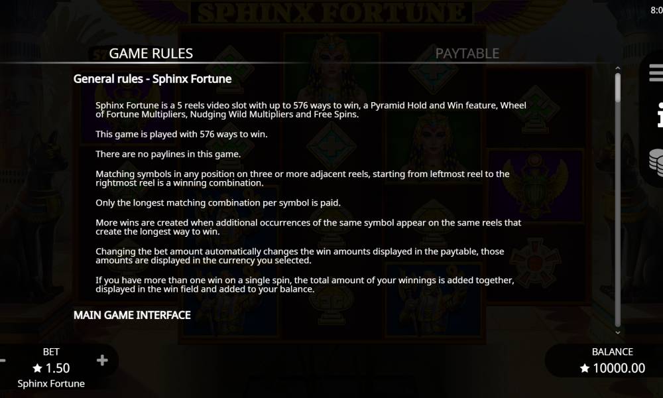663x398 pixels.
Task: Open the coin stack bet settings icon
Action: coord(656,162)
